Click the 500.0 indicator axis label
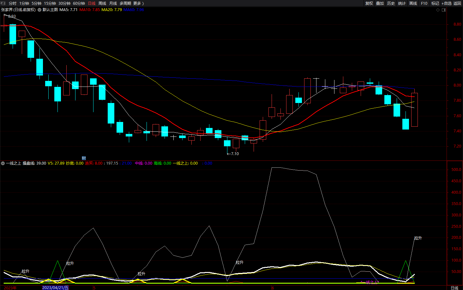The height and width of the screenshot is (290, 463). (x=456, y=170)
